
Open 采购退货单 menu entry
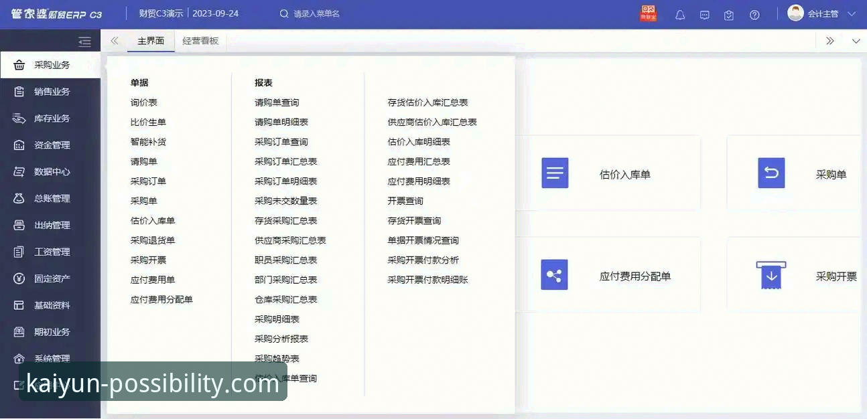pyautogui.click(x=153, y=240)
